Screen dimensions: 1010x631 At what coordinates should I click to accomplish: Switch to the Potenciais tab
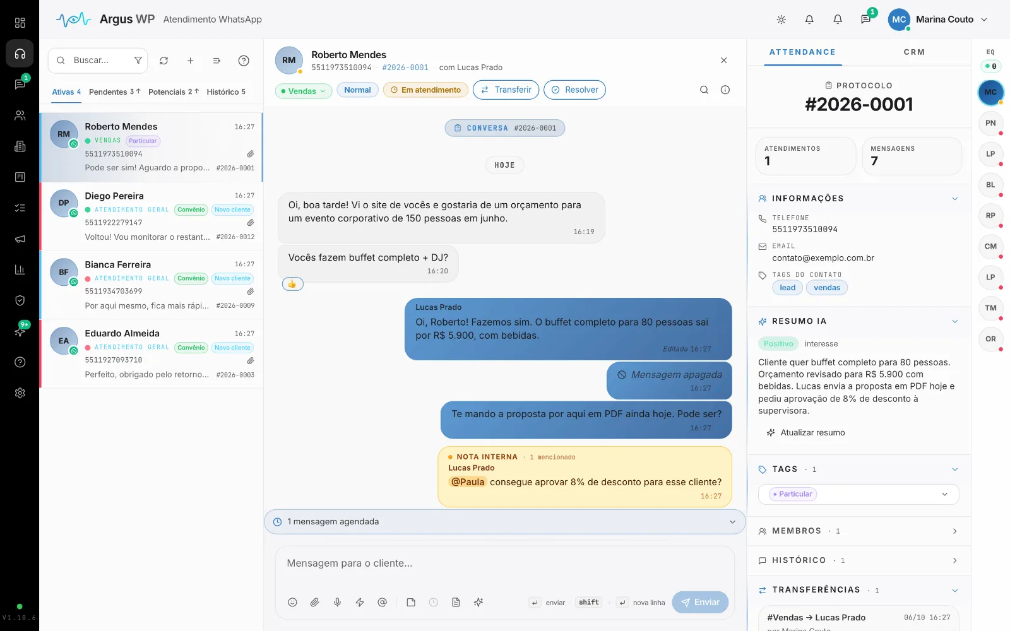click(174, 92)
